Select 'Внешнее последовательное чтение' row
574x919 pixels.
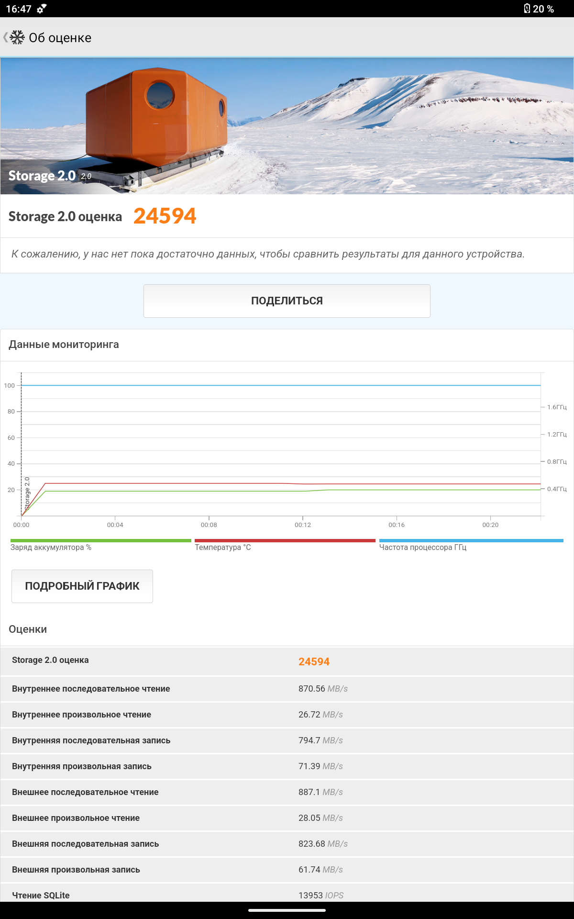[287, 792]
